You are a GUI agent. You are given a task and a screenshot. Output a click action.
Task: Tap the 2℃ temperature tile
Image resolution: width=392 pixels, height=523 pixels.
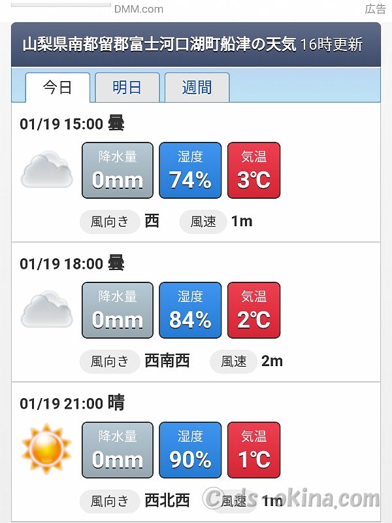pos(254,310)
